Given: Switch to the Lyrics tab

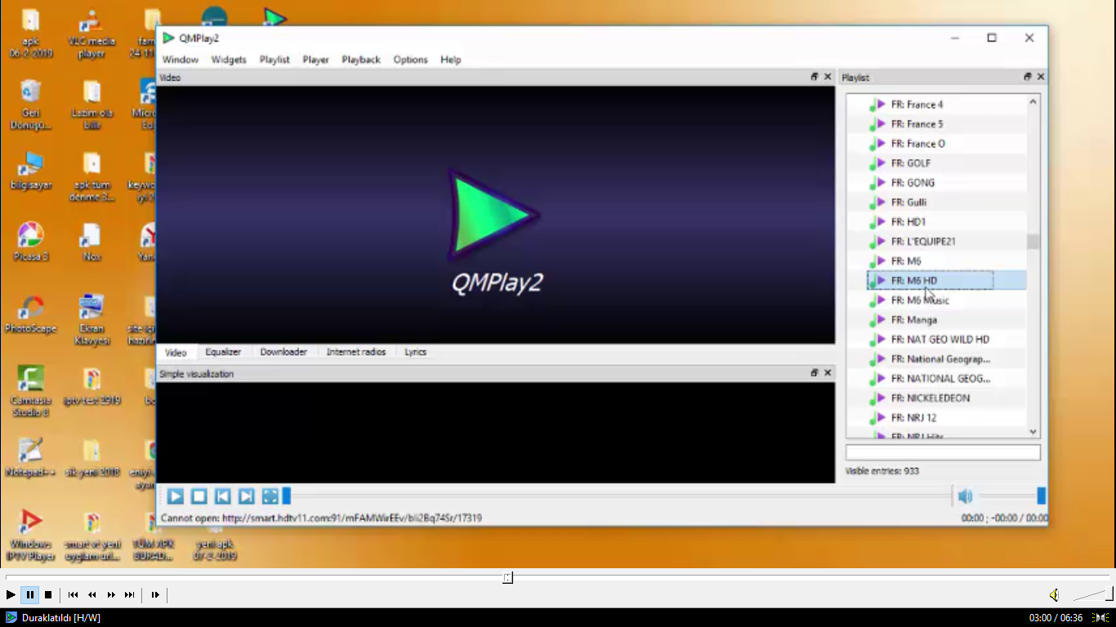Looking at the screenshot, I should [x=416, y=352].
